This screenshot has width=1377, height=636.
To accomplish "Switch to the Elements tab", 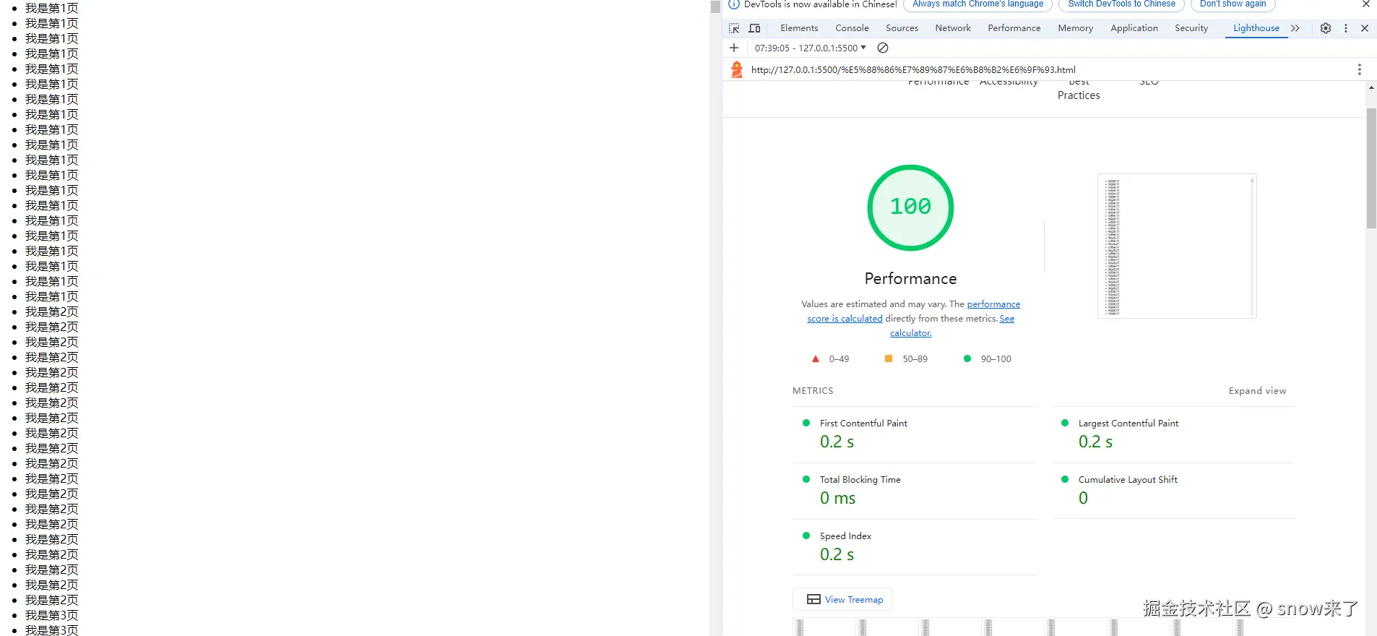I will tap(799, 28).
